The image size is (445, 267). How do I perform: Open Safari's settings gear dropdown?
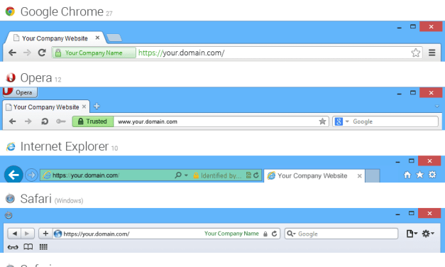pyautogui.click(x=428, y=234)
